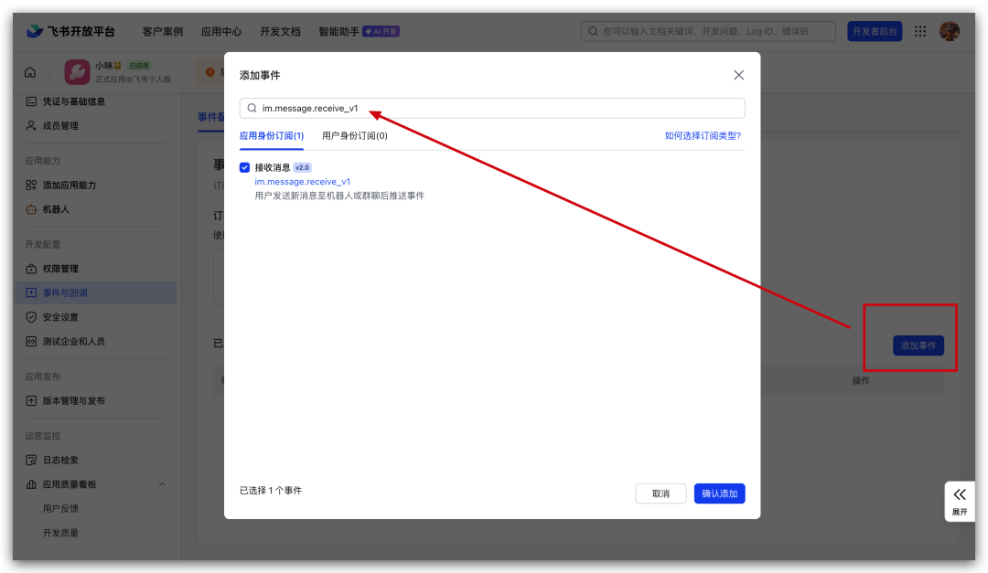Open 开发文档 in top navigation

point(280,31)
